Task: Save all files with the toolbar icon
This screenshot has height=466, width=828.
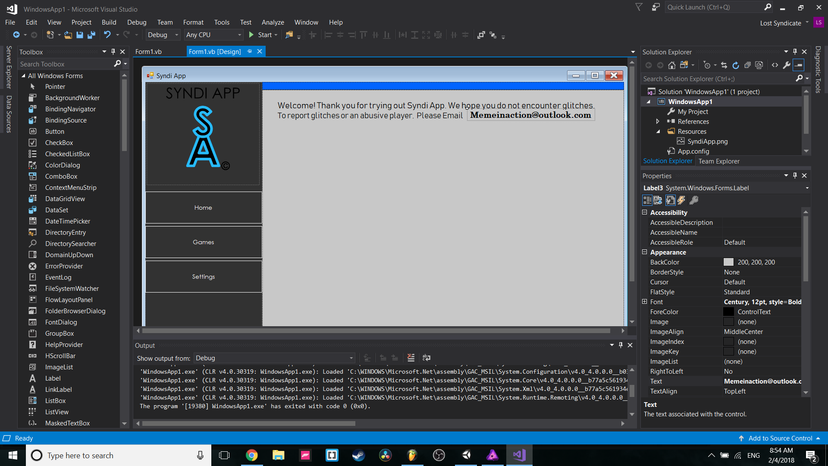Action: tap(91, 35)
